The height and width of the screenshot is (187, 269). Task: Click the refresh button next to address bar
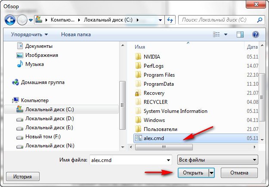[x=170, y=20]
